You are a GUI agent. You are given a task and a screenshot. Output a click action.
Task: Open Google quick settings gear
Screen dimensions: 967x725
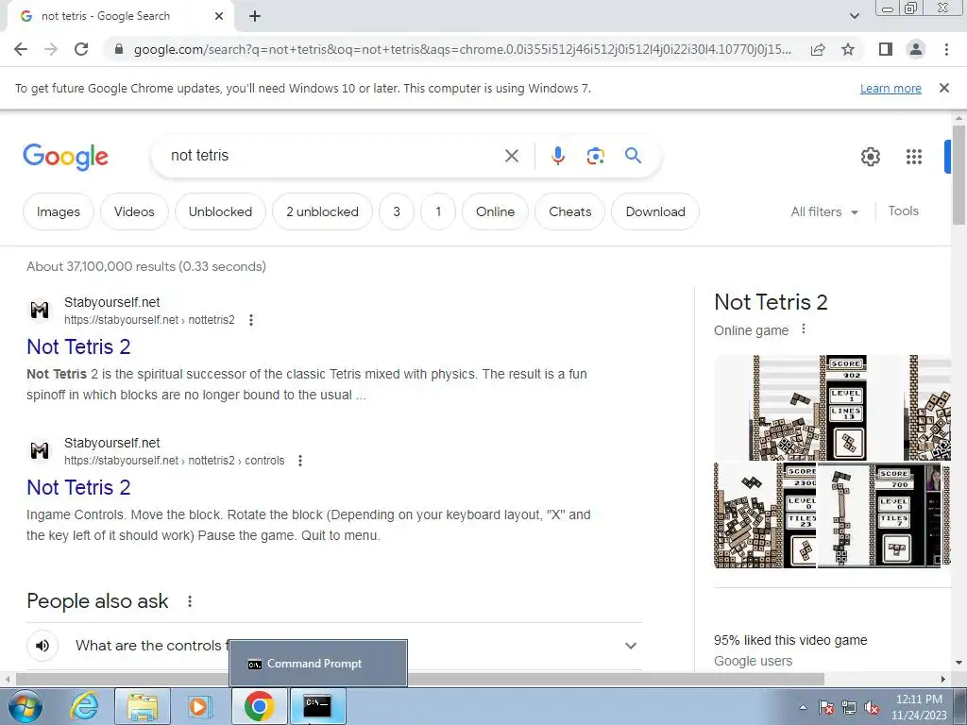point(870,157)
